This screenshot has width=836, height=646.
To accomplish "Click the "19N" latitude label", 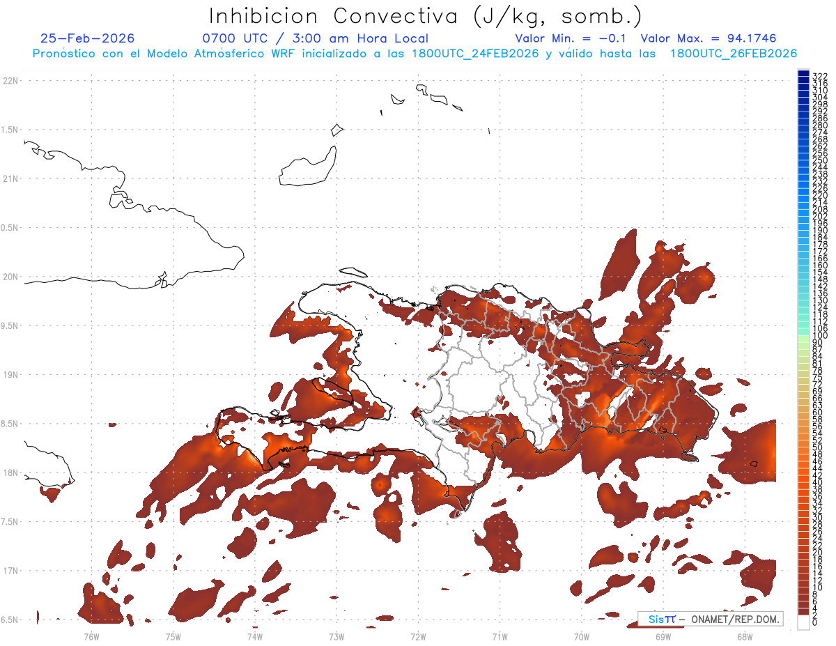I will click(10, 375).
